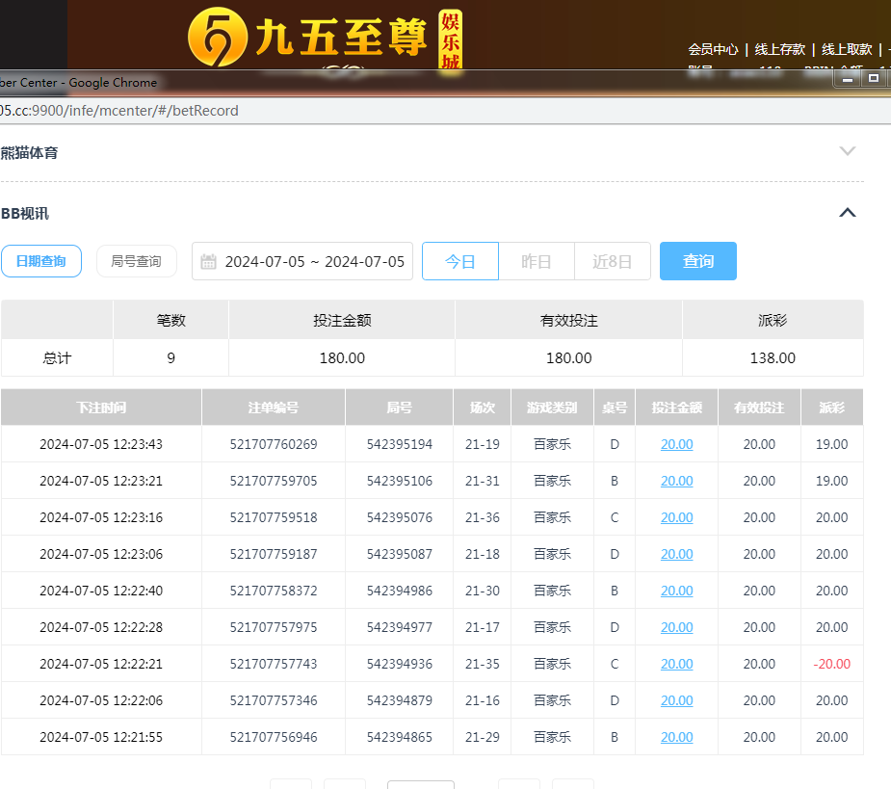Viewport: 891px width, 789px height.
Task: Open the date range input field
Action: point(314,261)
